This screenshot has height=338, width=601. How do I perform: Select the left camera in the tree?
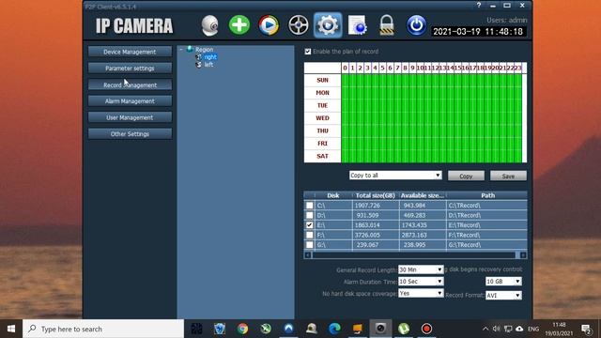(x=208, y=65)
